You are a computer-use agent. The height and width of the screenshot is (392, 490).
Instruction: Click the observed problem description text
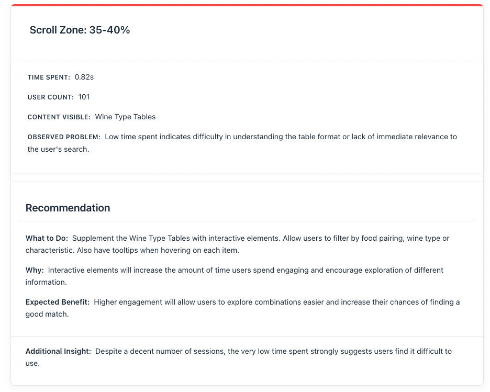tap(242, 143)
